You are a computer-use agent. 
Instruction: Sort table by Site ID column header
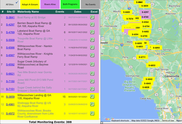click(x=11, y=12)
